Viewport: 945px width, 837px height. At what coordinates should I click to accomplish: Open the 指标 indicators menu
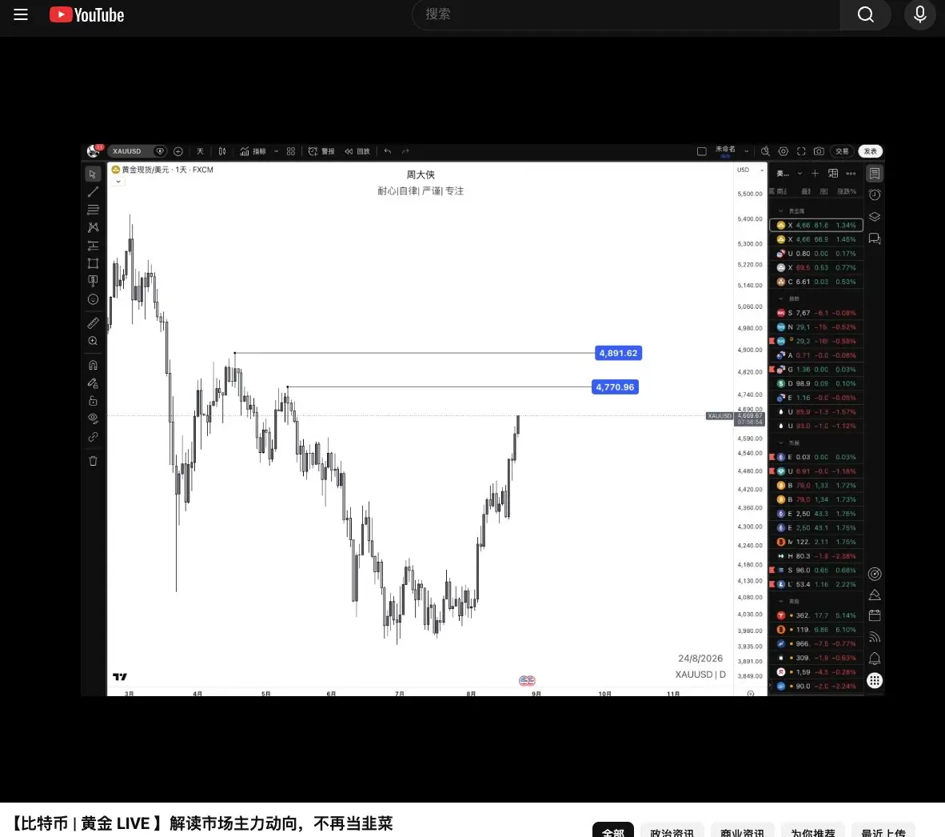(x=253, y=151)
